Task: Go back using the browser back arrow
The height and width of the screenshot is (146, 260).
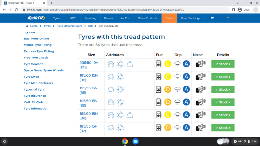Action: [x=4, y=10]
